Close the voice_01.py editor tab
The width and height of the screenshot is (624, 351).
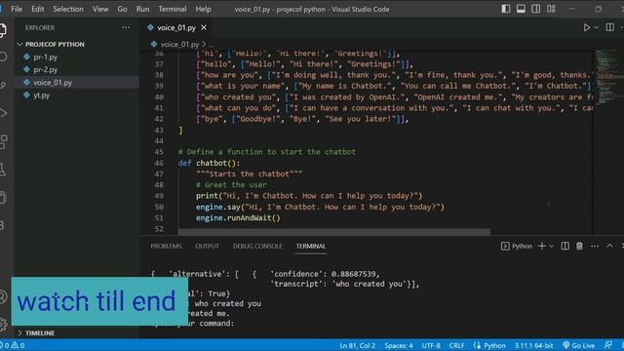[x=204, y=27]
